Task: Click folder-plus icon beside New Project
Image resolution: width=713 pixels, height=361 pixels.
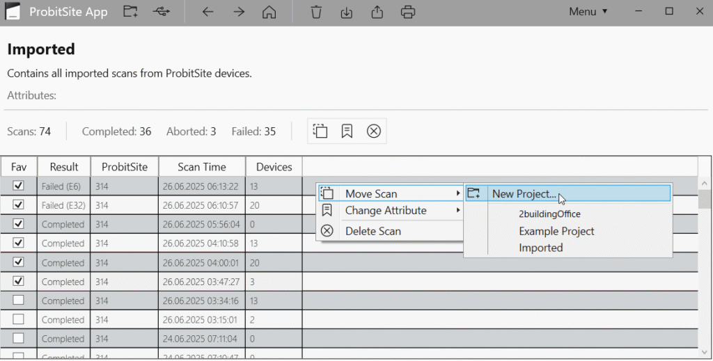Action: click(x=473, y=193)
